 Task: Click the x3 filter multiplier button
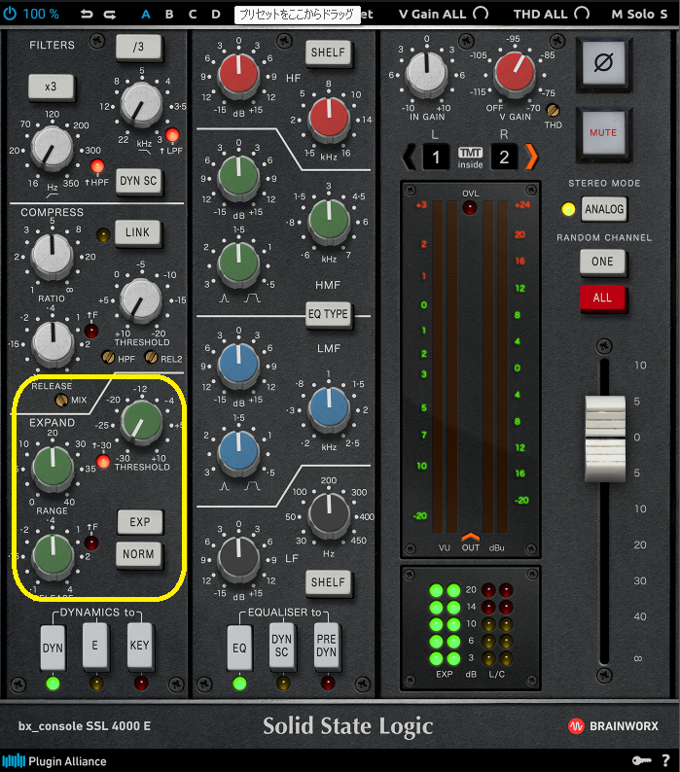(x=51, y=88)
